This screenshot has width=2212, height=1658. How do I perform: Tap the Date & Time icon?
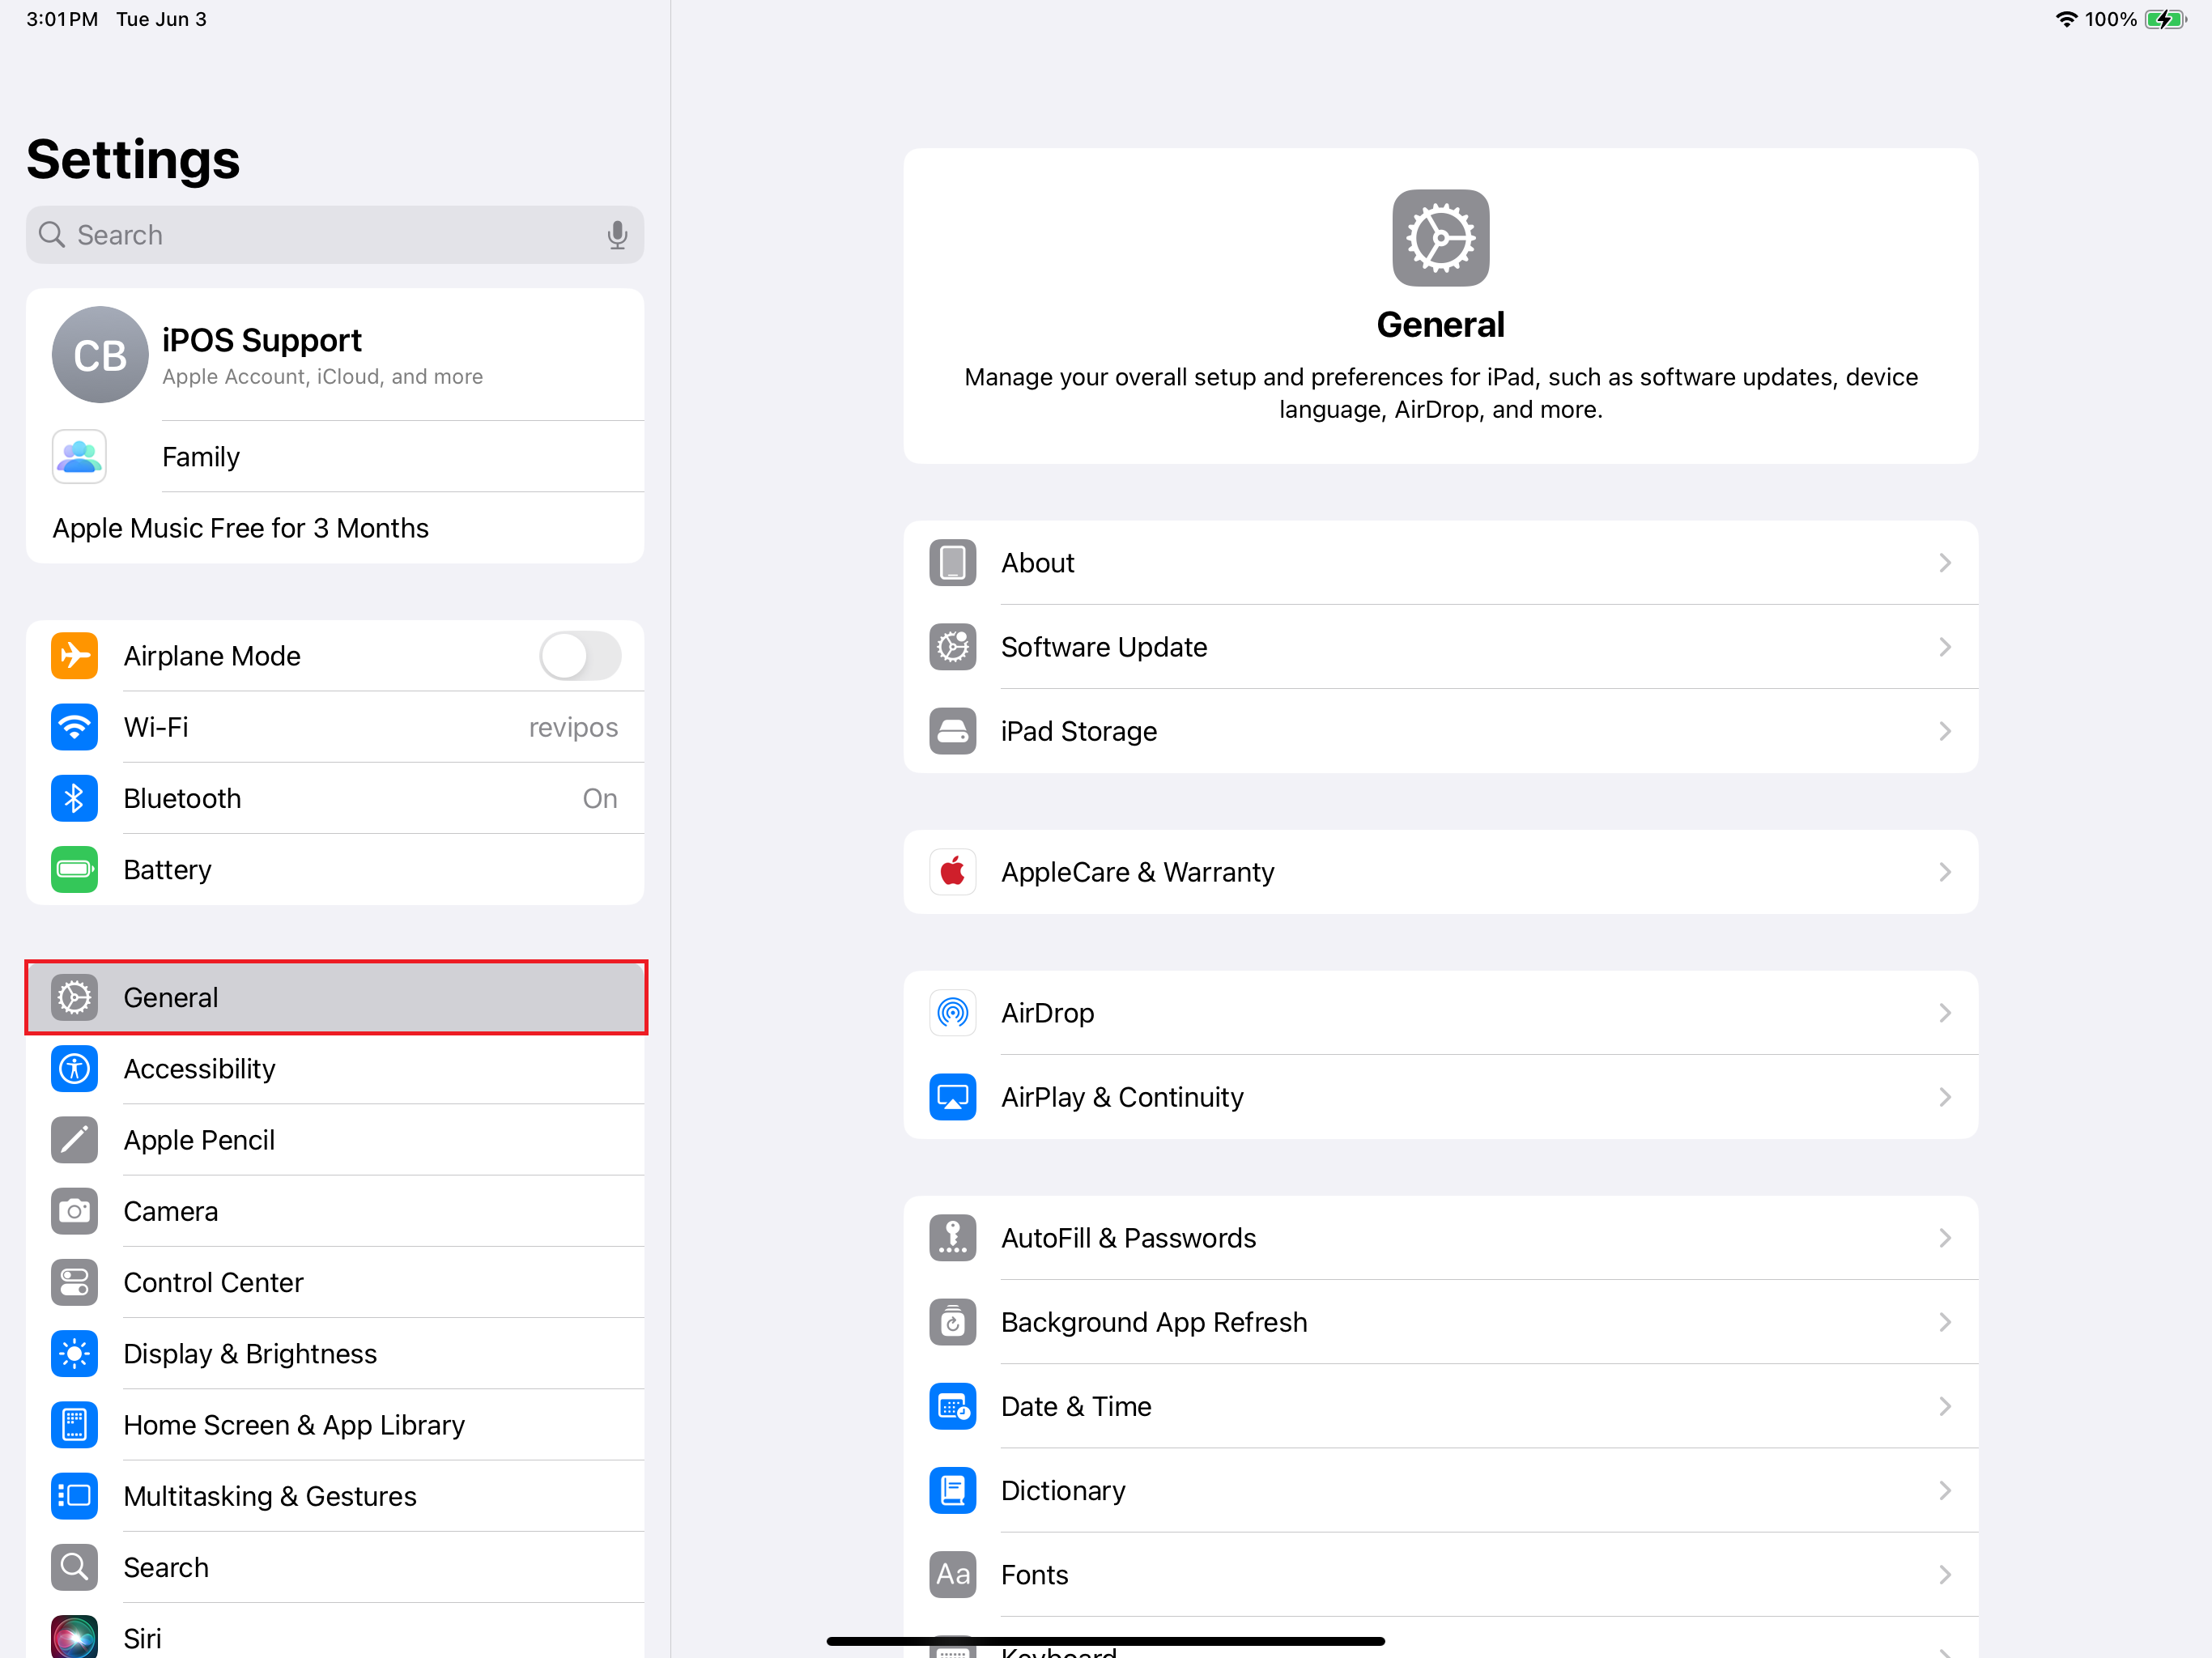[x=952, y=1406]
